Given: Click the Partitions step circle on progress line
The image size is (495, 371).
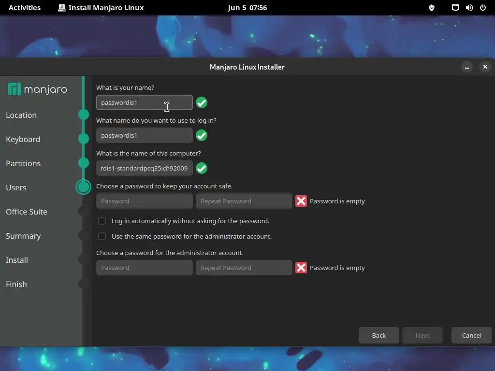Looking at the screenshot, I should coord(84,163).
